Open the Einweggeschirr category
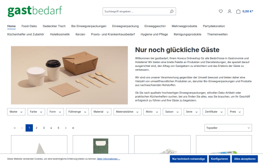 tap(155, 26)
